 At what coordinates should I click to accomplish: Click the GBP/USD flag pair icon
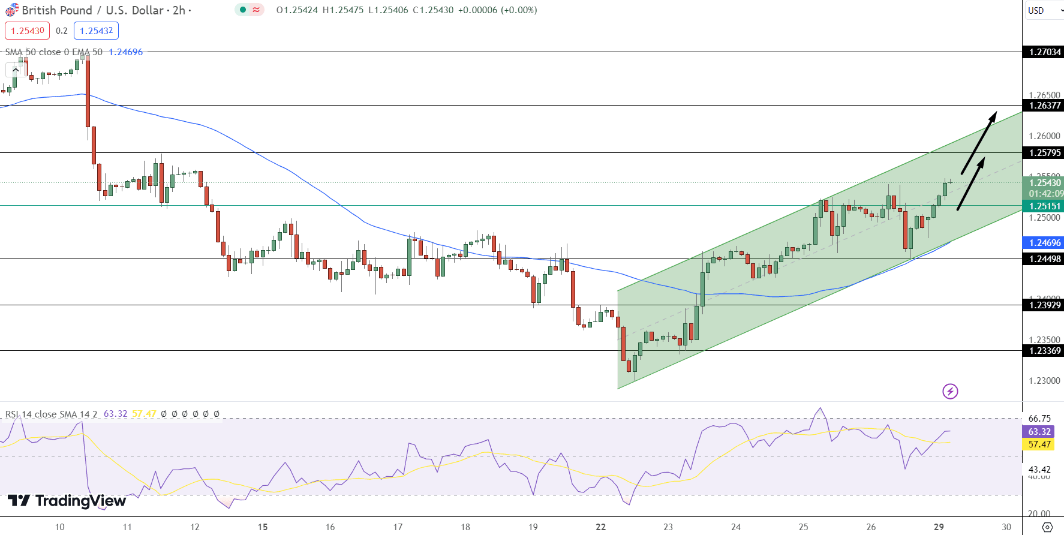(x=12, y=10)
